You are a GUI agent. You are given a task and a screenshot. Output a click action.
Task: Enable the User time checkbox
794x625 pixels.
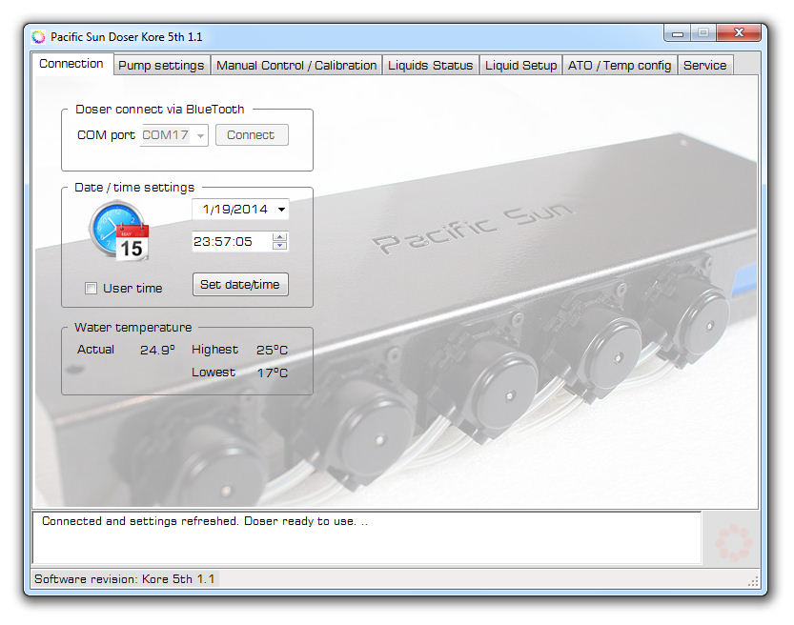pos(92,289)
